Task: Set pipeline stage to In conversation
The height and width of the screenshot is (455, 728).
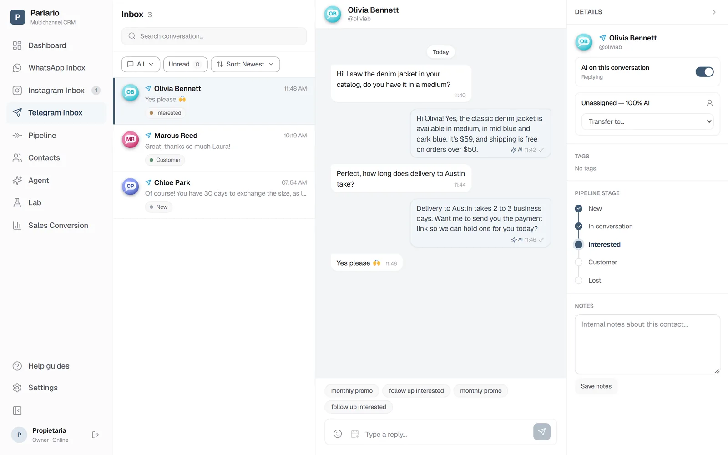Action: point(604,226)
